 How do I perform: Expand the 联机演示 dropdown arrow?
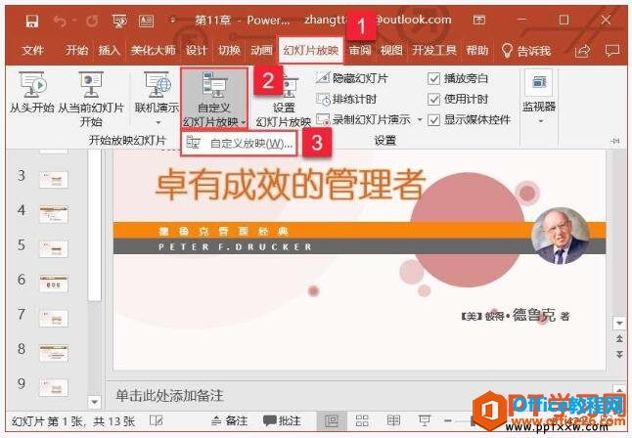point(158,122)
